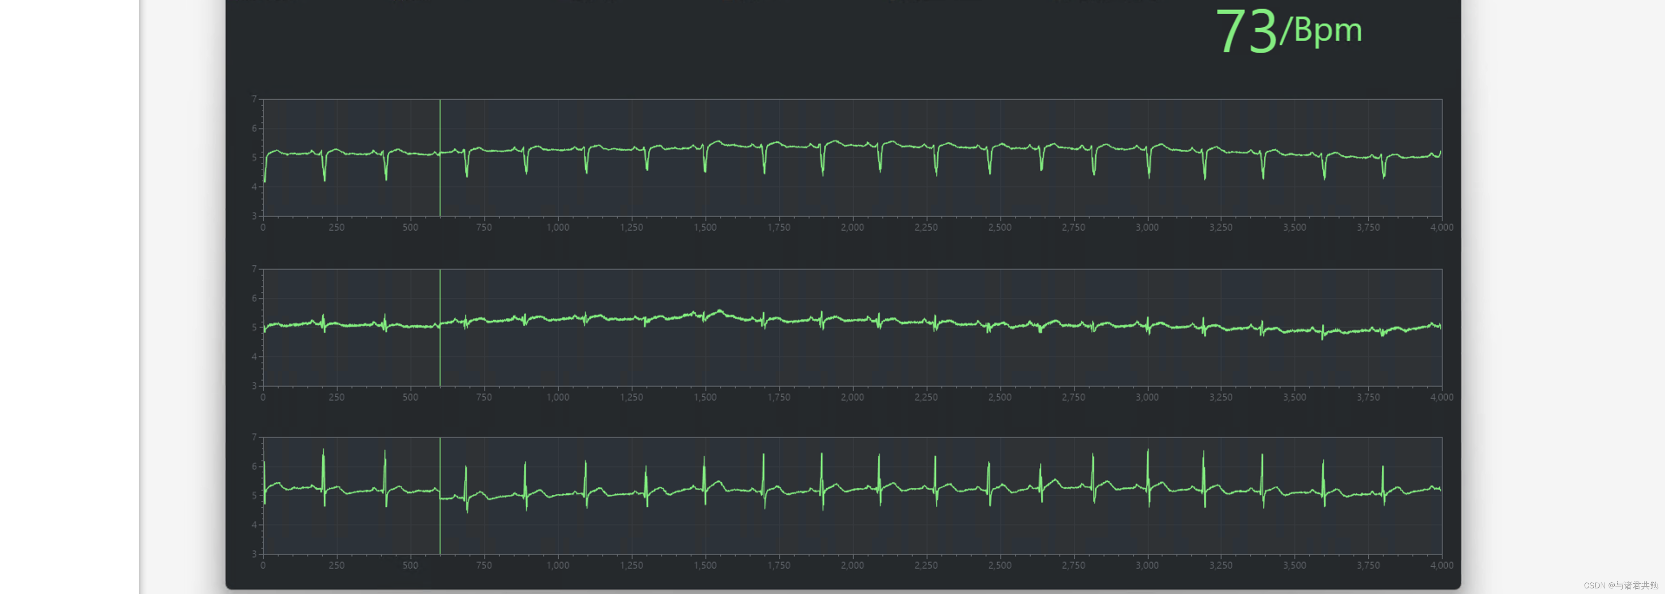Click the 1,500 x-axis label under the top chart
The image size is (1665, 594).
pos(705,227)
